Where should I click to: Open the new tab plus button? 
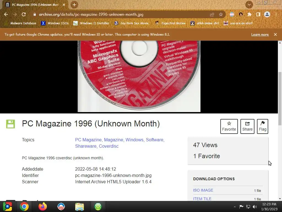coord(74,5)
